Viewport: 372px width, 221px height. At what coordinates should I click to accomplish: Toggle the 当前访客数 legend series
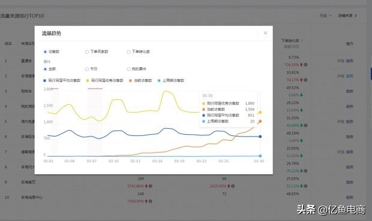coord(140,80)
